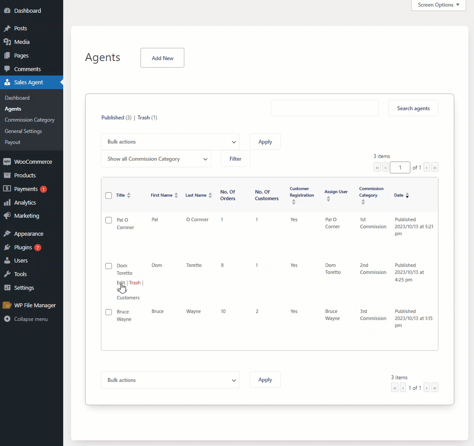The width and height of the screenshot is (474, 446).
Task: Click the Posts pushpin icon
Action: point(7,29)
